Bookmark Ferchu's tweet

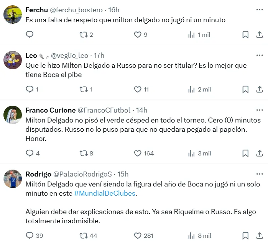click(x=245, y=35)
